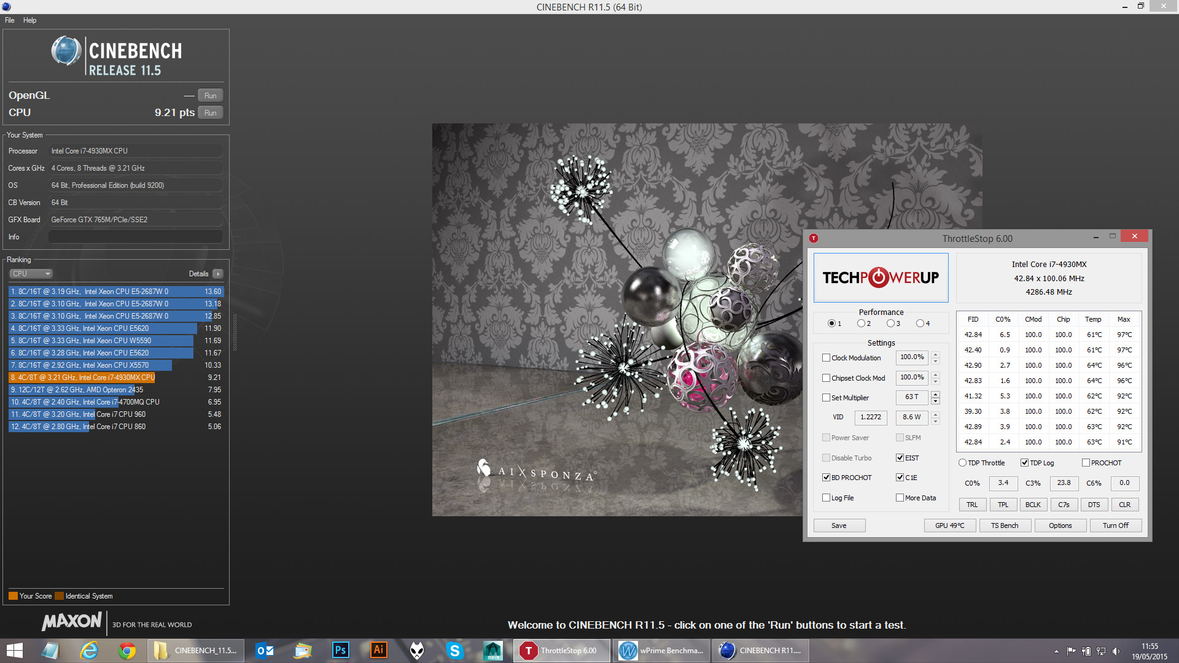
Task: Click the Action Center flag icon
Action: coord(1071,651)
